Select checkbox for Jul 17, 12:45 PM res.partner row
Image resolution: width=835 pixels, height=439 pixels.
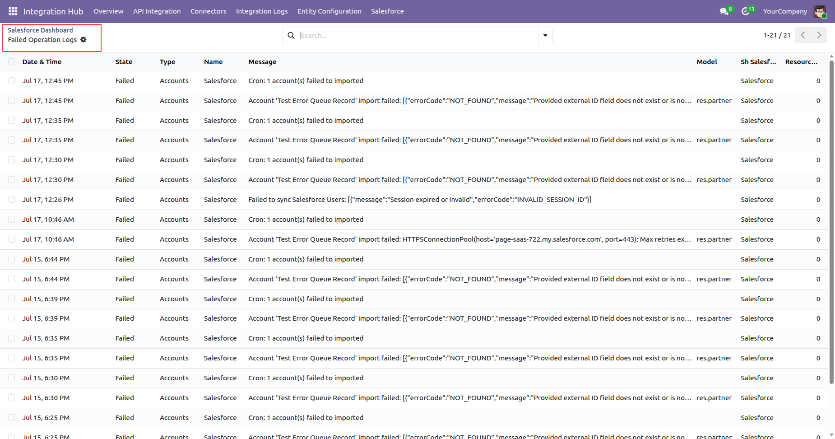coord(12,101)
